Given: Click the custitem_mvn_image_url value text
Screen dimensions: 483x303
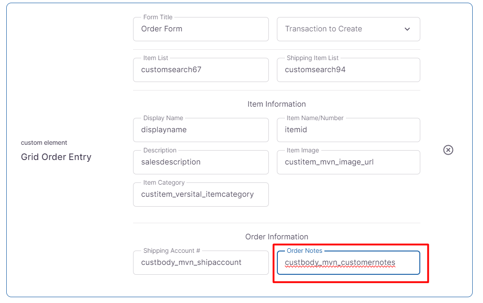Looking at the screenshot, I should click(329, 162).
